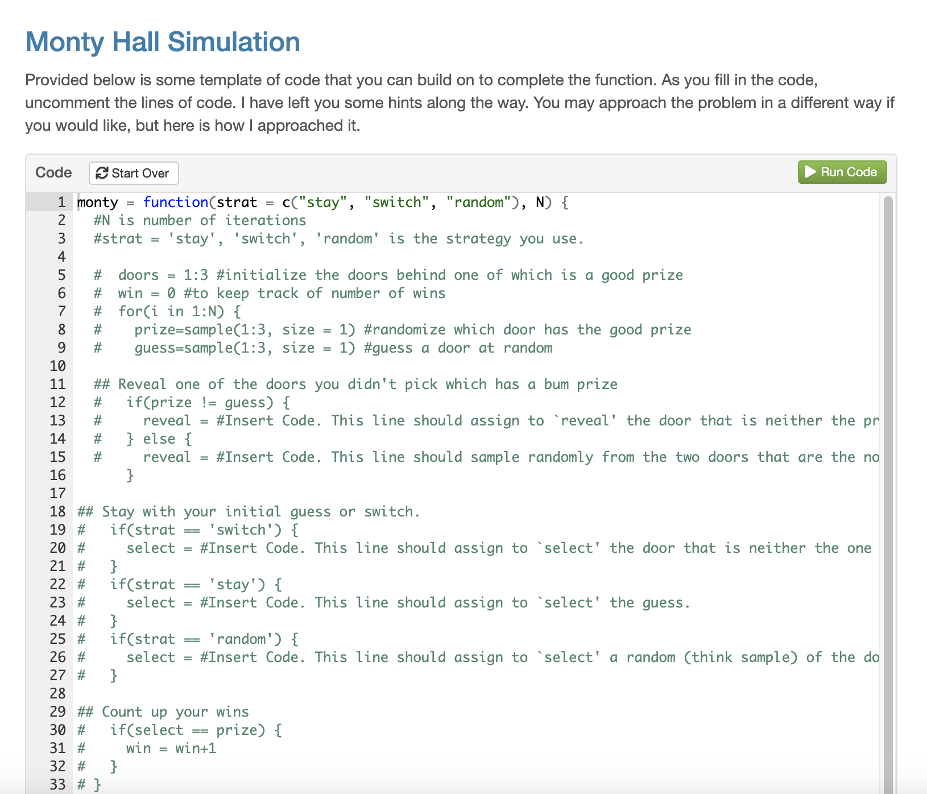Click the empty line 4 in the editor

227,257
